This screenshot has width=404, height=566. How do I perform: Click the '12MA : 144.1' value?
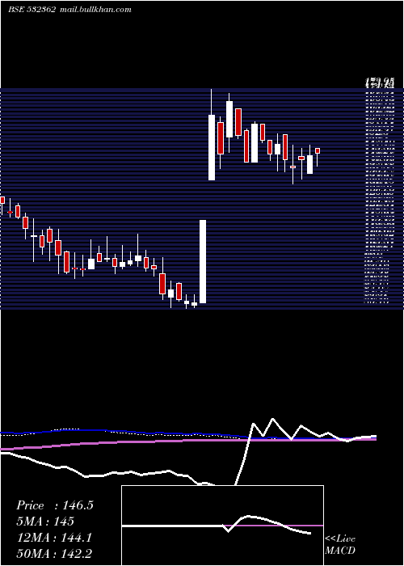pyautogui.click(x=54, y=538)
